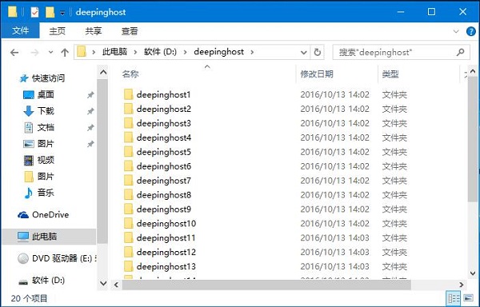
Task: Select the deepinghost11 folder name
Action: click(x=166, y=238)
